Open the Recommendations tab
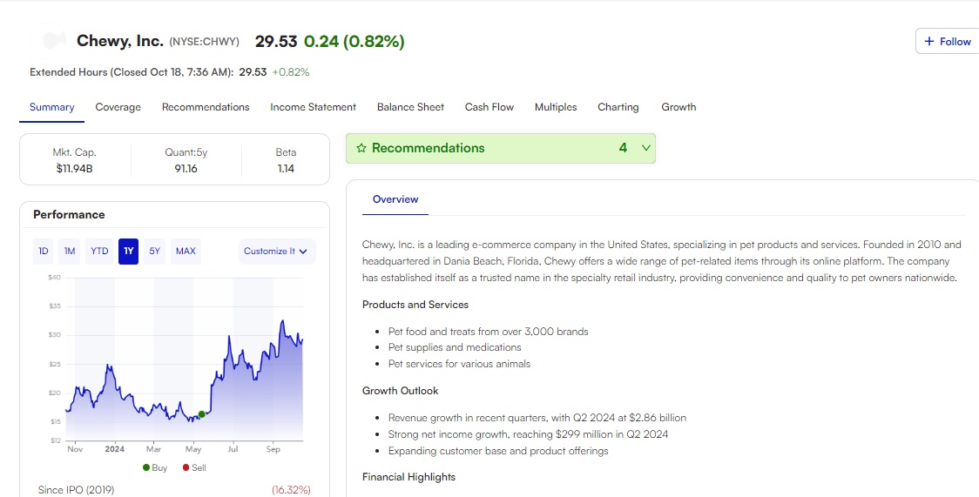 point(206,107)
